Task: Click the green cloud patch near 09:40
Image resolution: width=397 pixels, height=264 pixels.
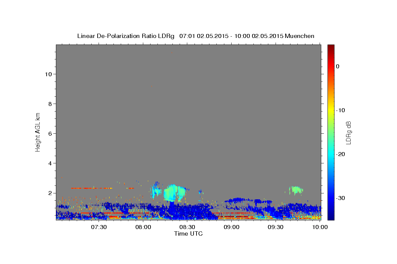Action: (295, 190)
